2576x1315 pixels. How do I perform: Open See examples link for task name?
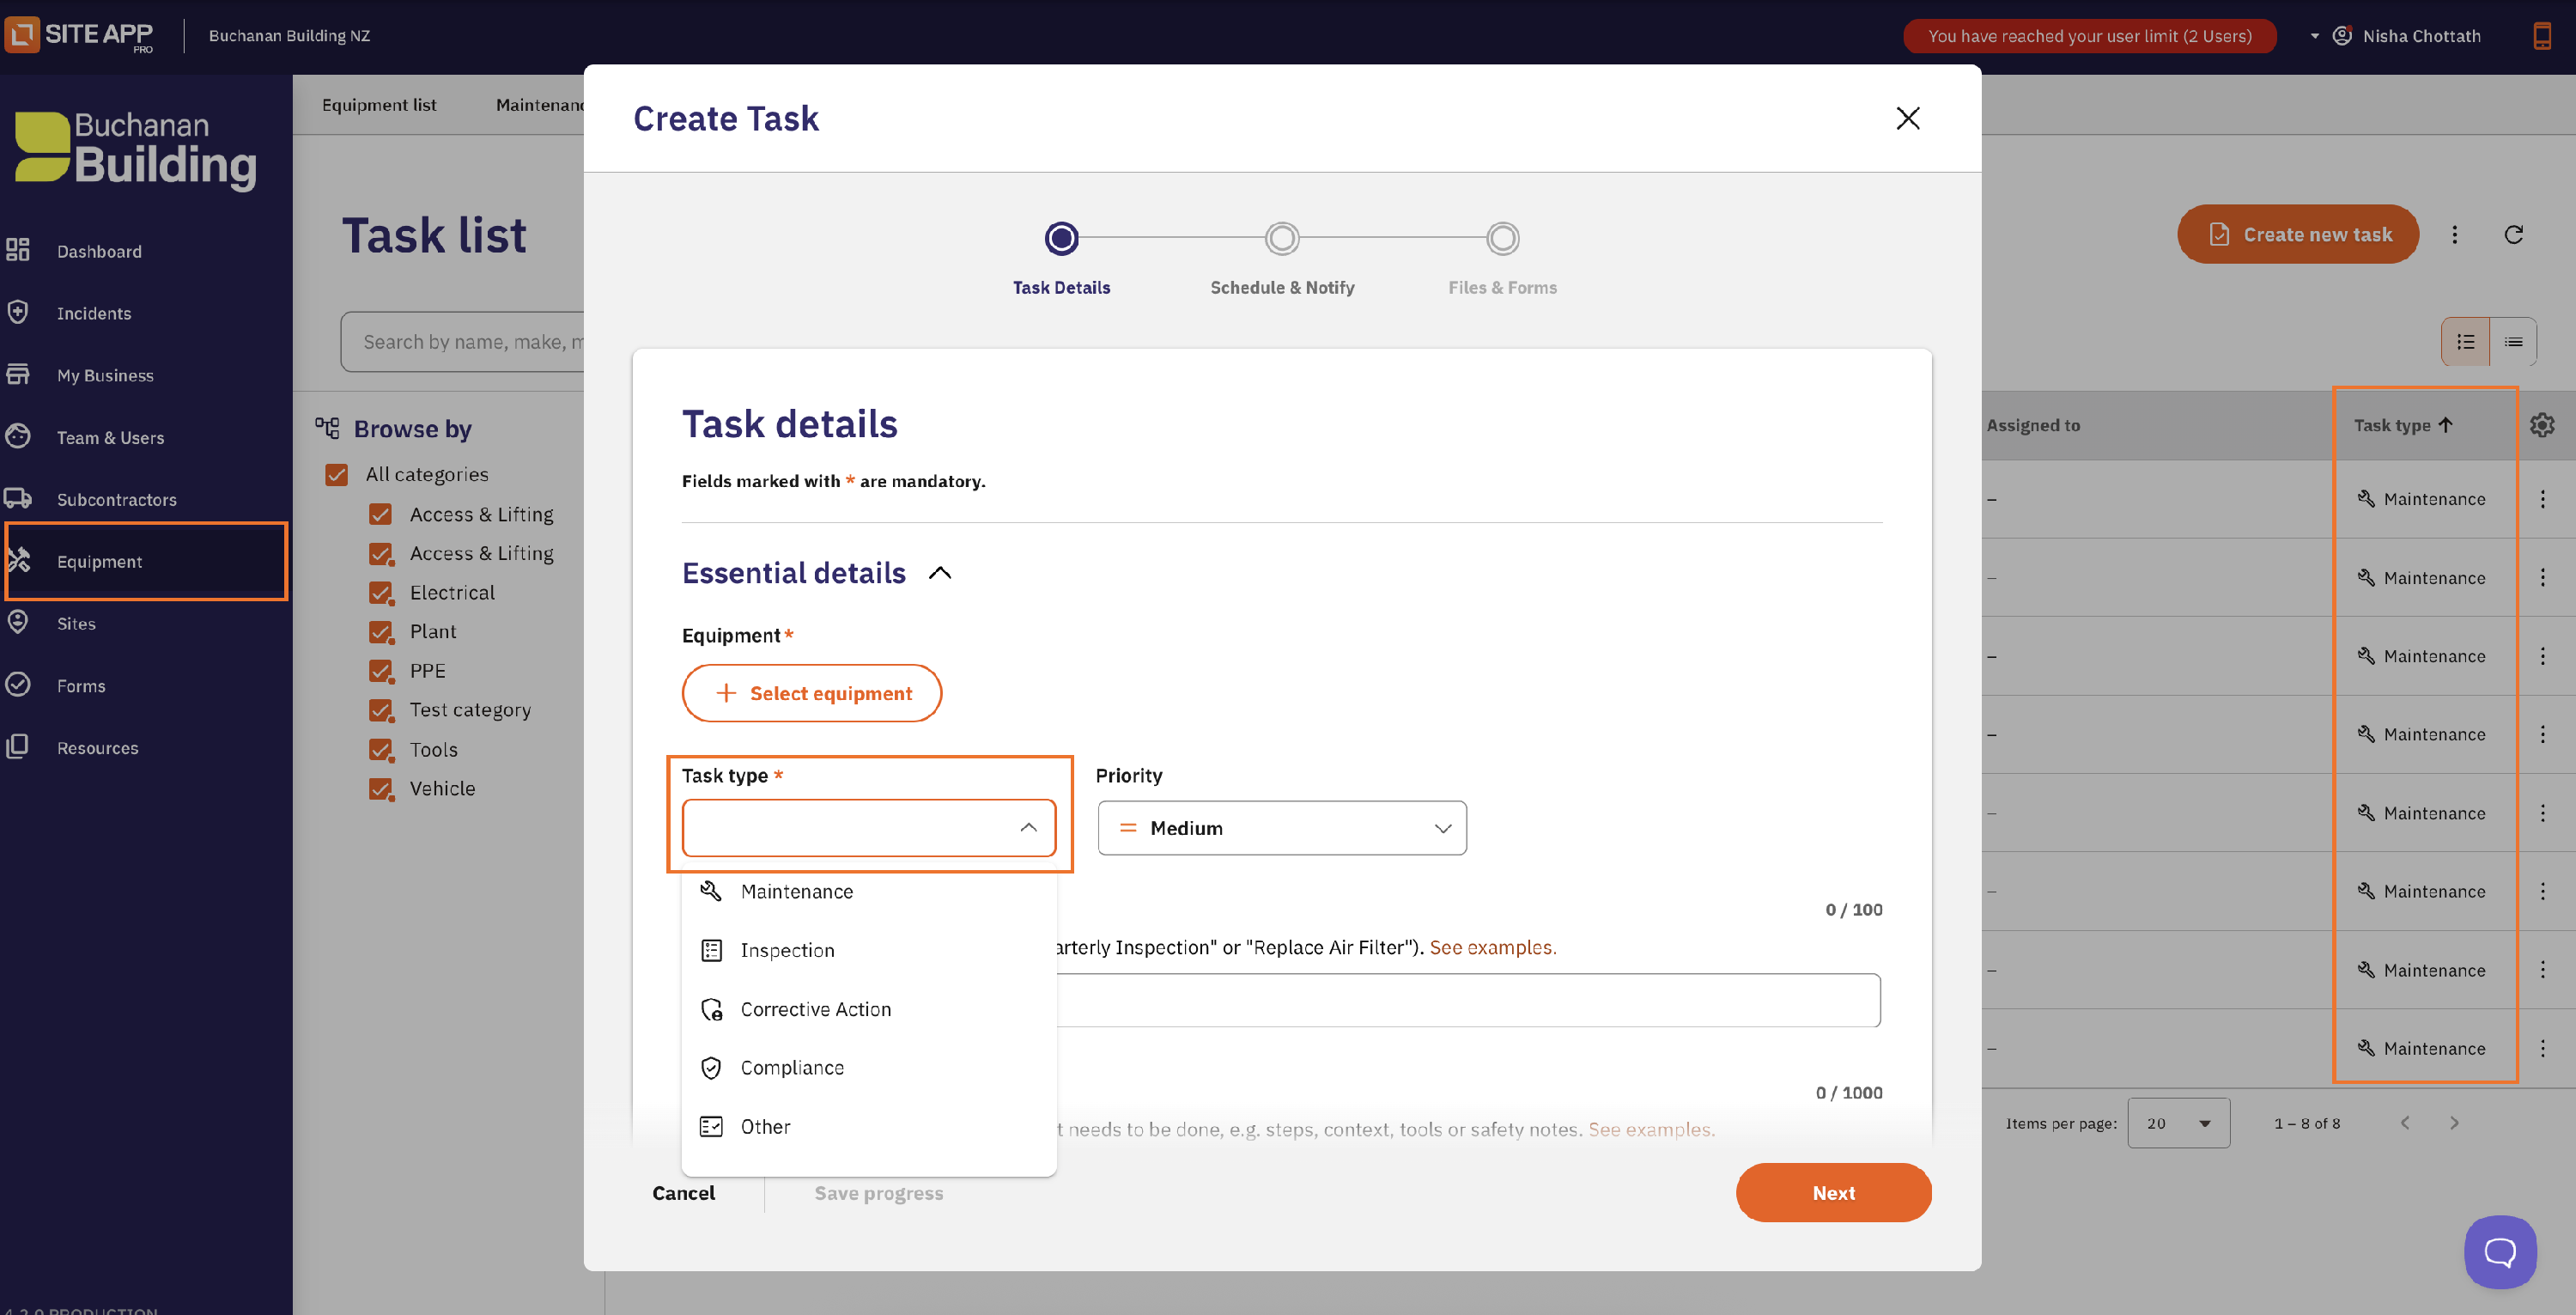tap(1493, 947)
